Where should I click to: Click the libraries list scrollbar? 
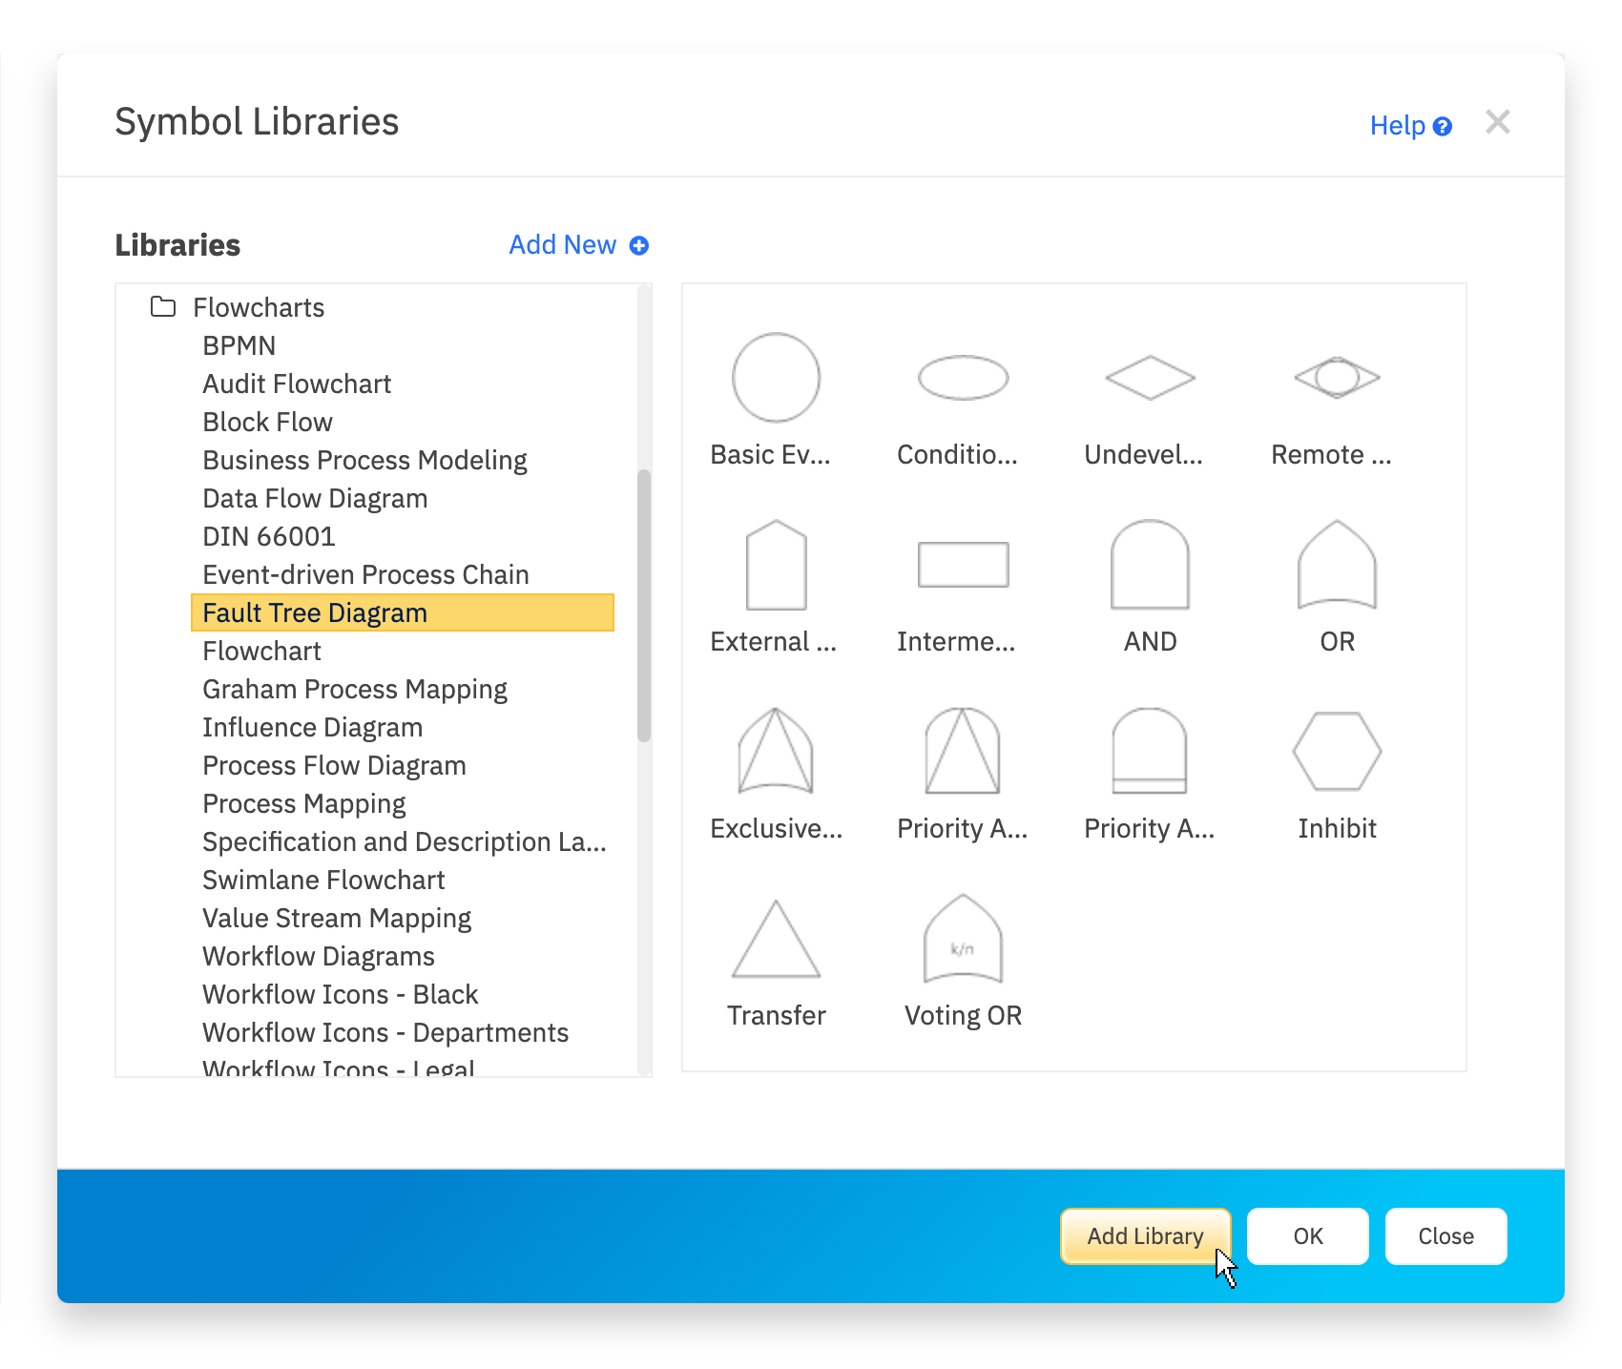pyautogui.click(x=644, y=605)
